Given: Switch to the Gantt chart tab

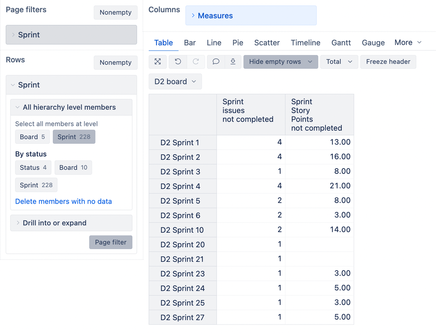Looking at the screenshot, I should 341,43.
